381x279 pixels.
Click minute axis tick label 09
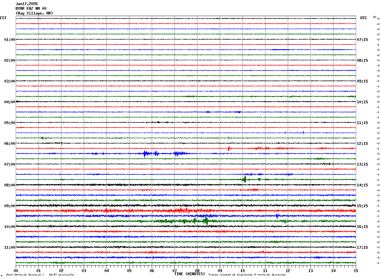[220, 270]
